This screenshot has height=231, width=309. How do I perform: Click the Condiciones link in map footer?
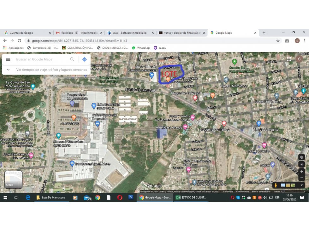(242, 192)
